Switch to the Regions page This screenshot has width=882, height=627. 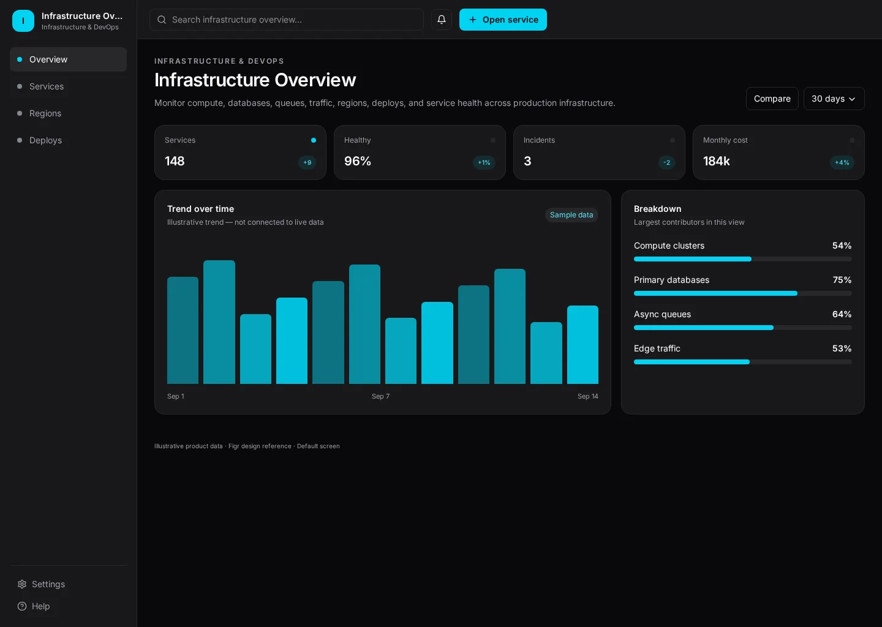[68, 113]
